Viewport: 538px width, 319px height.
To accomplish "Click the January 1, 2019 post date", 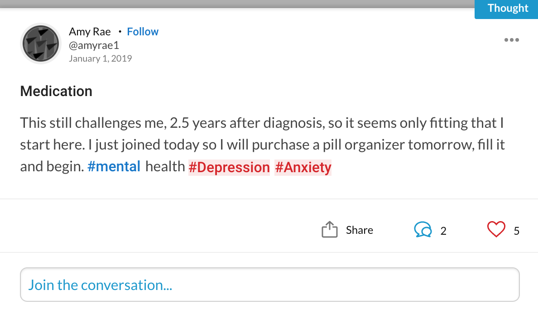I will [100, 59].
